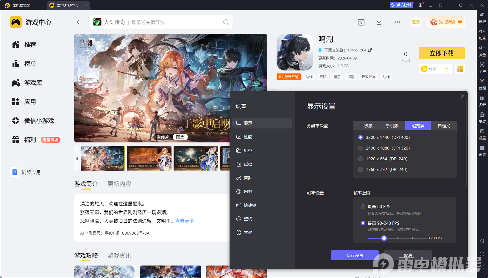This screenshot has width=488, height=278.
Task: Enter 全屏 fullscreen mode
Action: (482, 68)
